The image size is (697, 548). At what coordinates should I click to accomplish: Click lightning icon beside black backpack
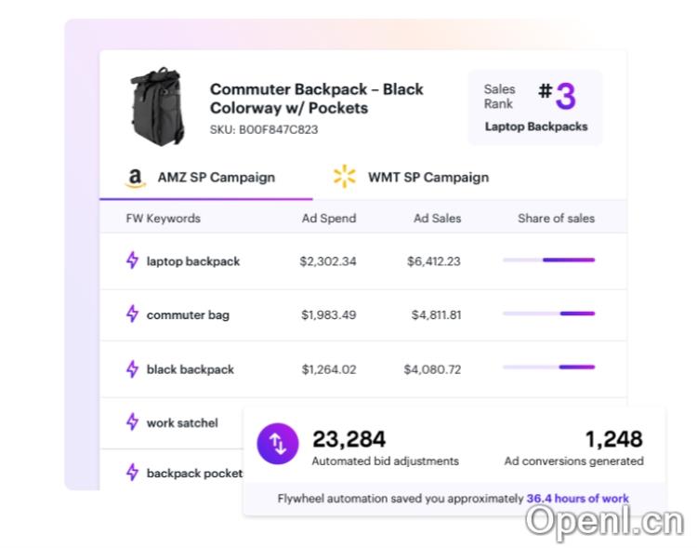(132, 369)
